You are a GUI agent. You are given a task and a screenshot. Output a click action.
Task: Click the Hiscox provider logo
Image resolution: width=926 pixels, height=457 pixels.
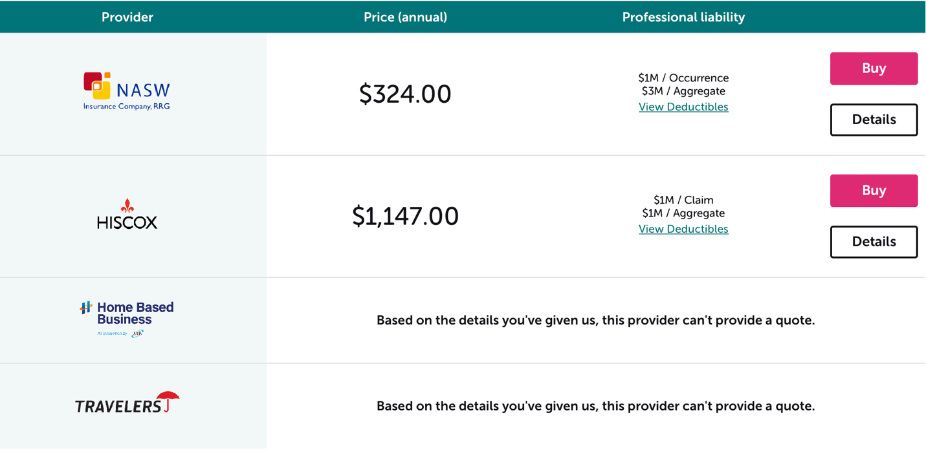pyautogui.click(x=127, y=214)
